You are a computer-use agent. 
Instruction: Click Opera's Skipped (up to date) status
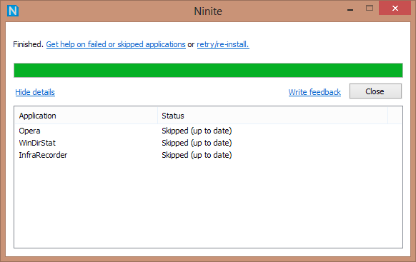(197, 131)
